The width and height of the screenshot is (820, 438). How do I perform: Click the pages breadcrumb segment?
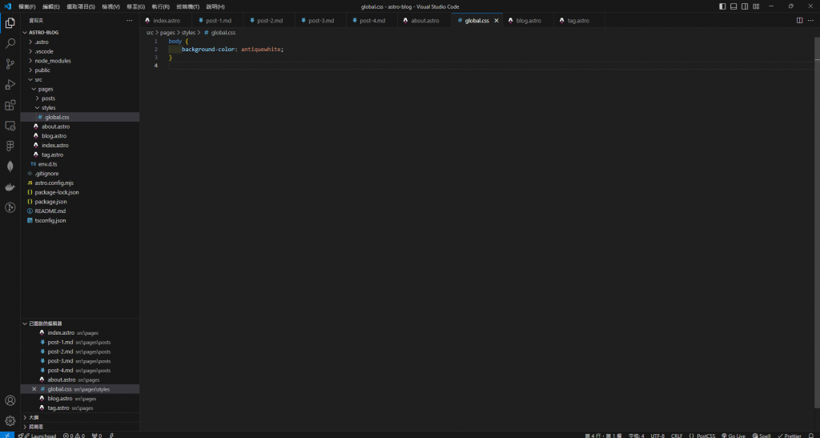click(x=167, y=32)
